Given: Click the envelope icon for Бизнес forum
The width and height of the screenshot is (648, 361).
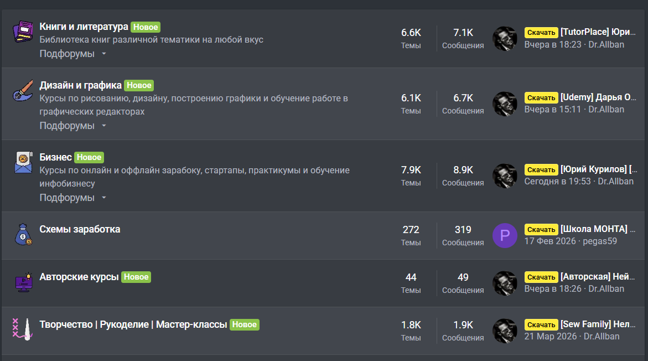Looking at the screenshot, I should click(x=23, y=163).
